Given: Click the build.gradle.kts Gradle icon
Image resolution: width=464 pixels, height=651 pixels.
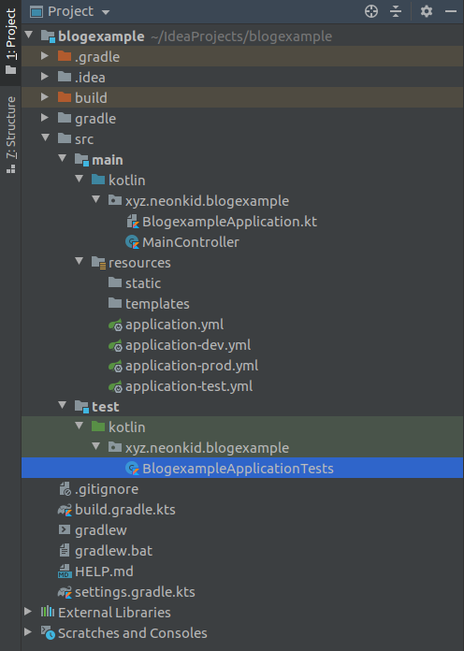Looking at the screenshot, I should pyautogui.click(x=65, y=510).
